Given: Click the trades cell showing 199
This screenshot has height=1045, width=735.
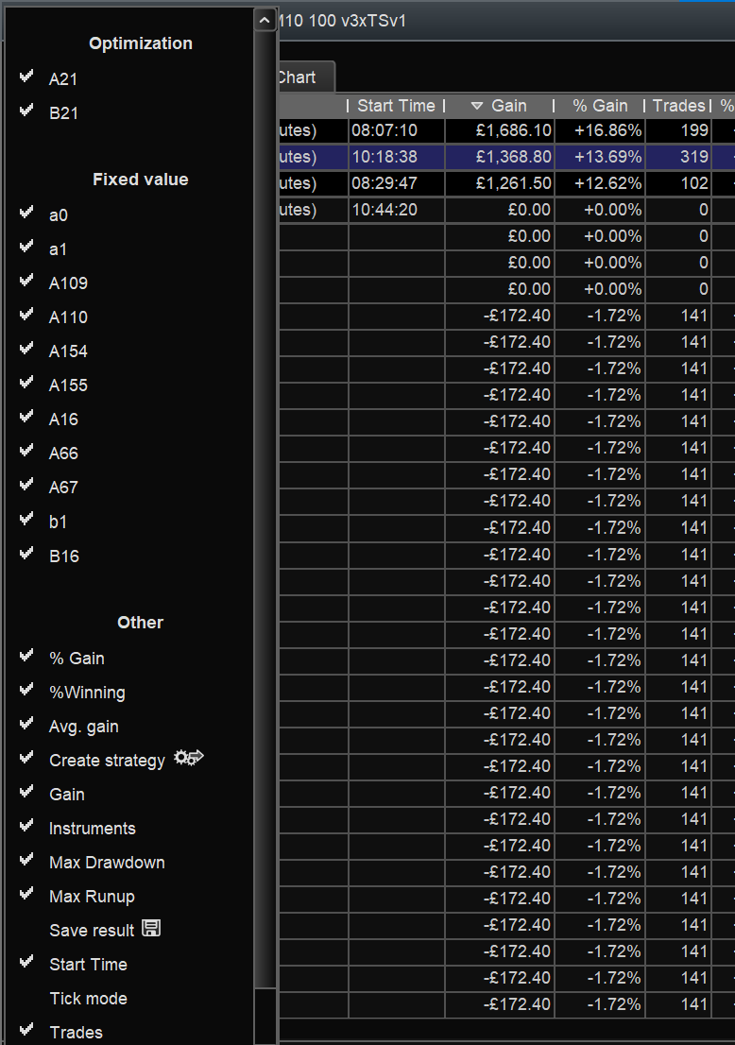Looking at the screenshot, I should pos(678,130).
